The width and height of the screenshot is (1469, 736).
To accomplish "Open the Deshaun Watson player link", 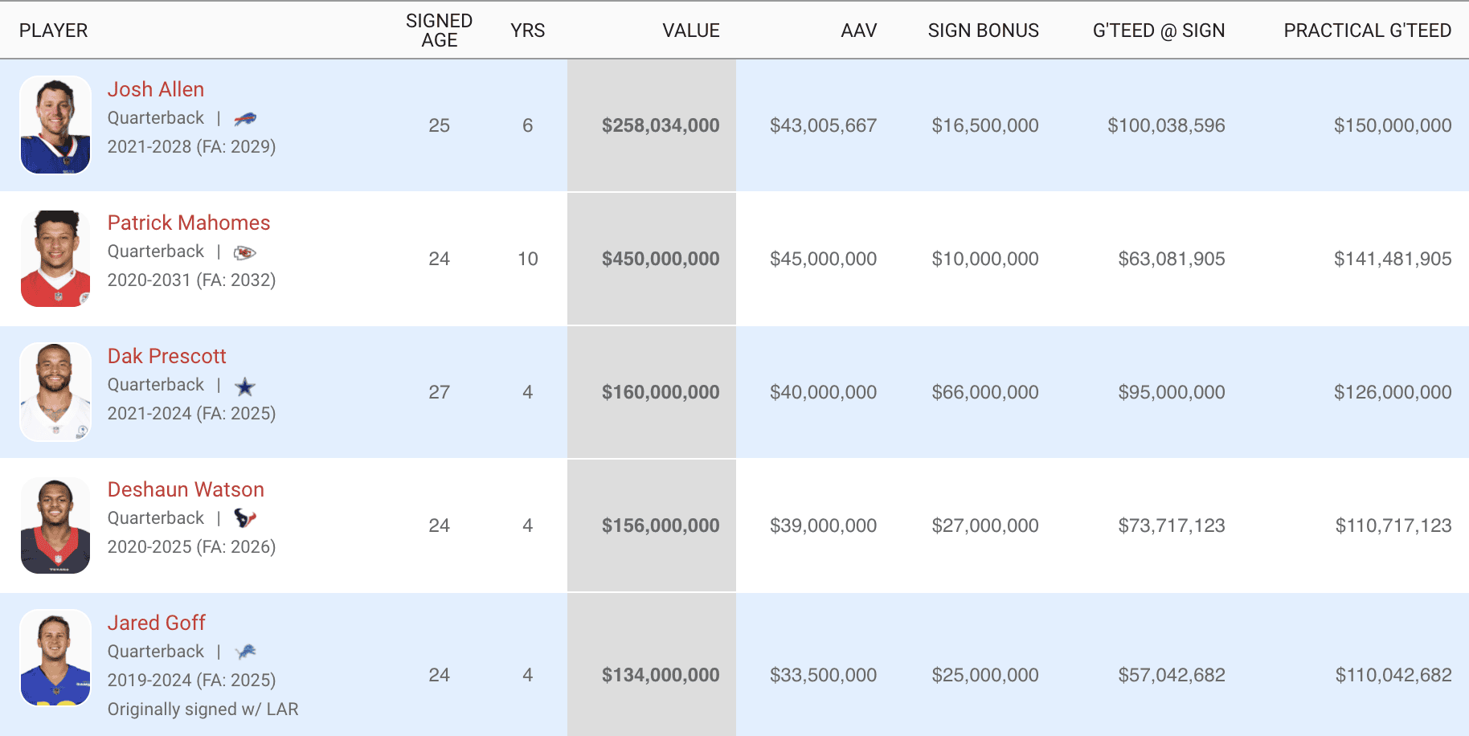I will point(186,489).
